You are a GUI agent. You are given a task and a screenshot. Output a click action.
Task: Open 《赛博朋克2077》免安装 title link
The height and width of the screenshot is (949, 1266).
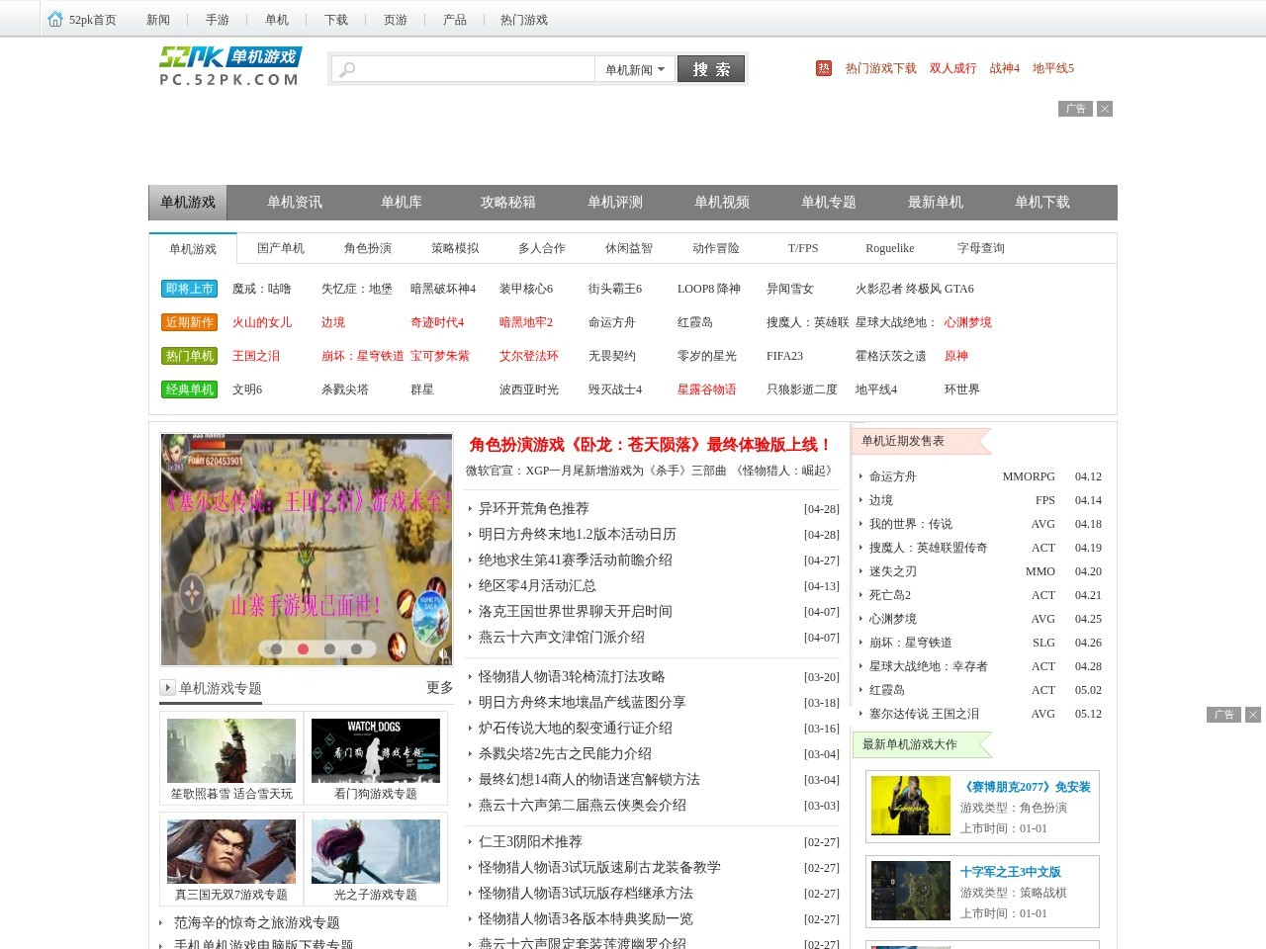pyautogui.click(x=1026, y=787)
